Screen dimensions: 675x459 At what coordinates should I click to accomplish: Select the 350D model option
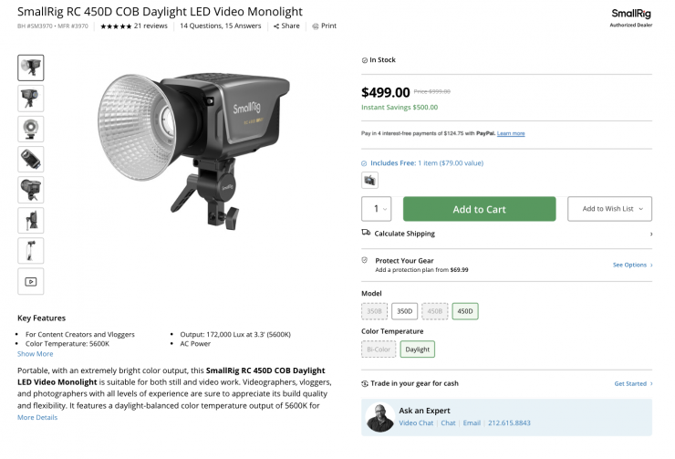click(x=404, y=311)
